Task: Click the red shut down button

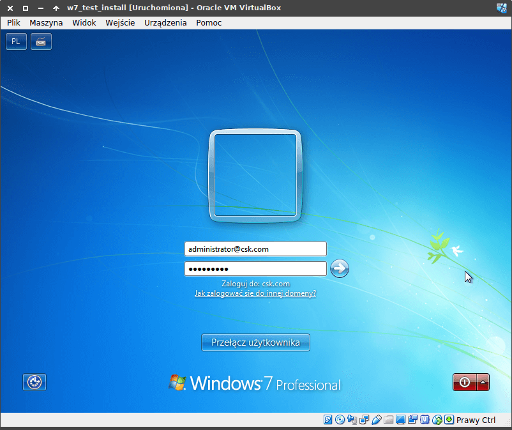Action: pos(464,382)
